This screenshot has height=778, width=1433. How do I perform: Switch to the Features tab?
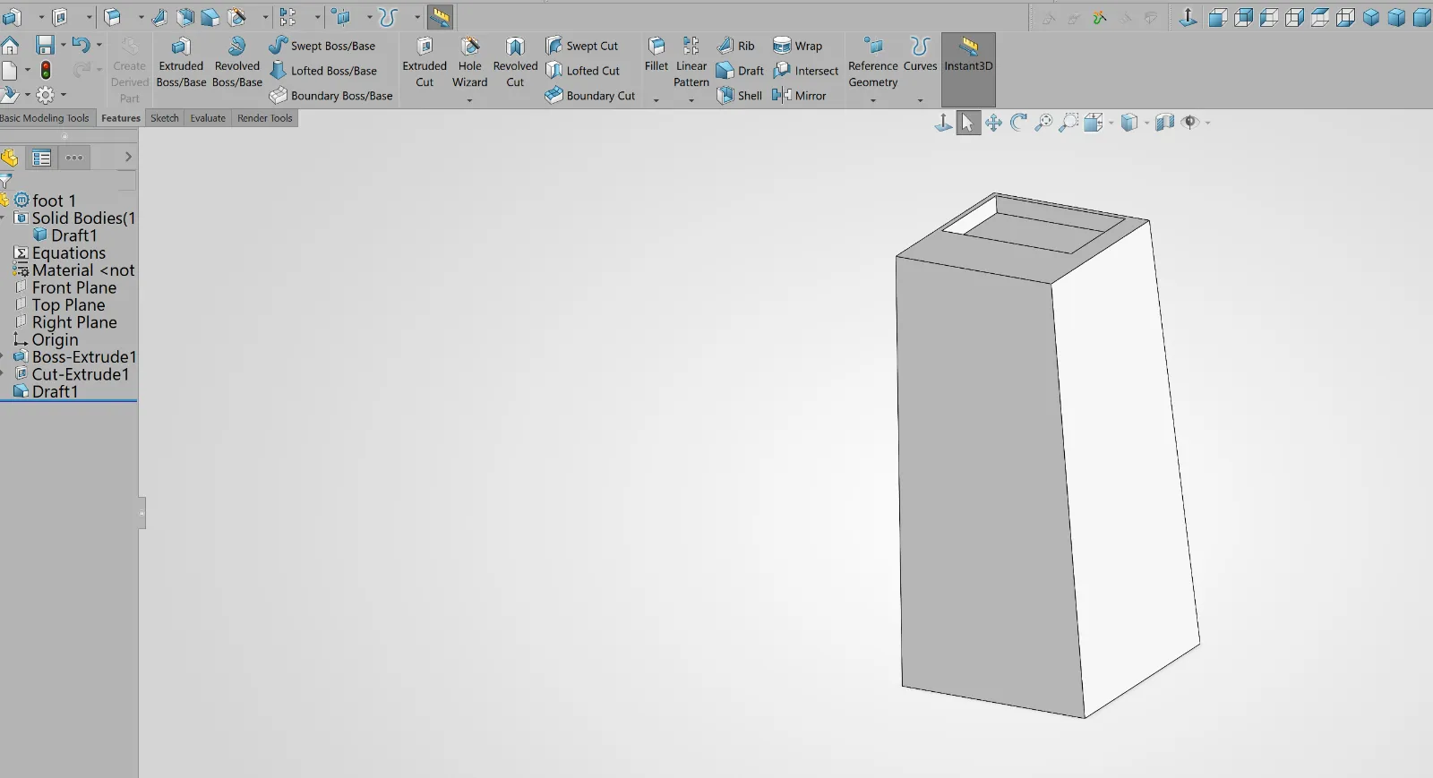(121, 118)
